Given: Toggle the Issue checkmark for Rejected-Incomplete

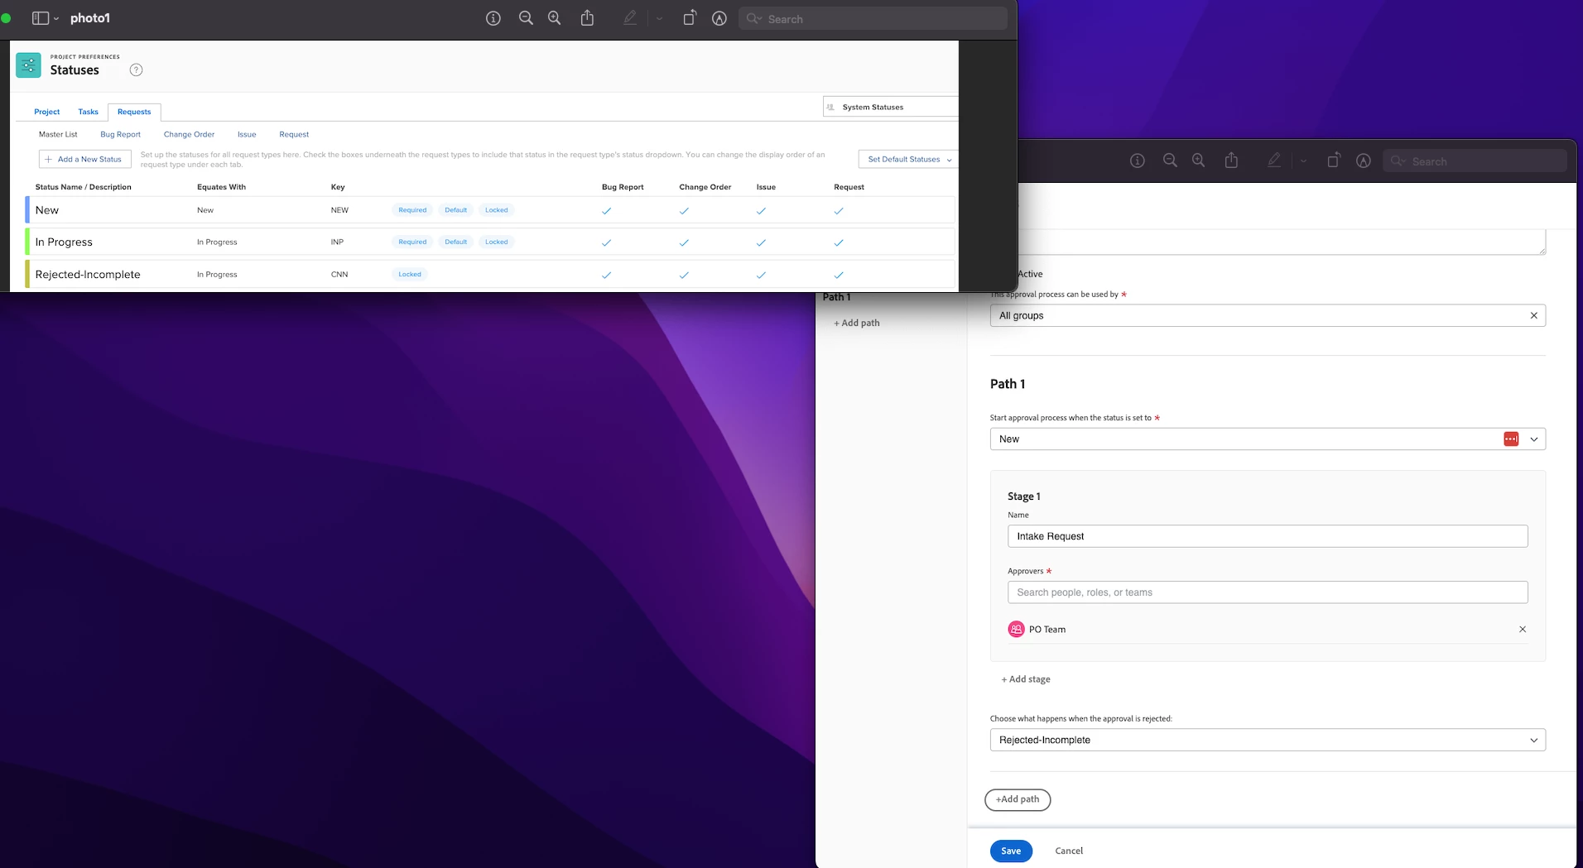Looking at the screenshot, I should click(761, 275).
